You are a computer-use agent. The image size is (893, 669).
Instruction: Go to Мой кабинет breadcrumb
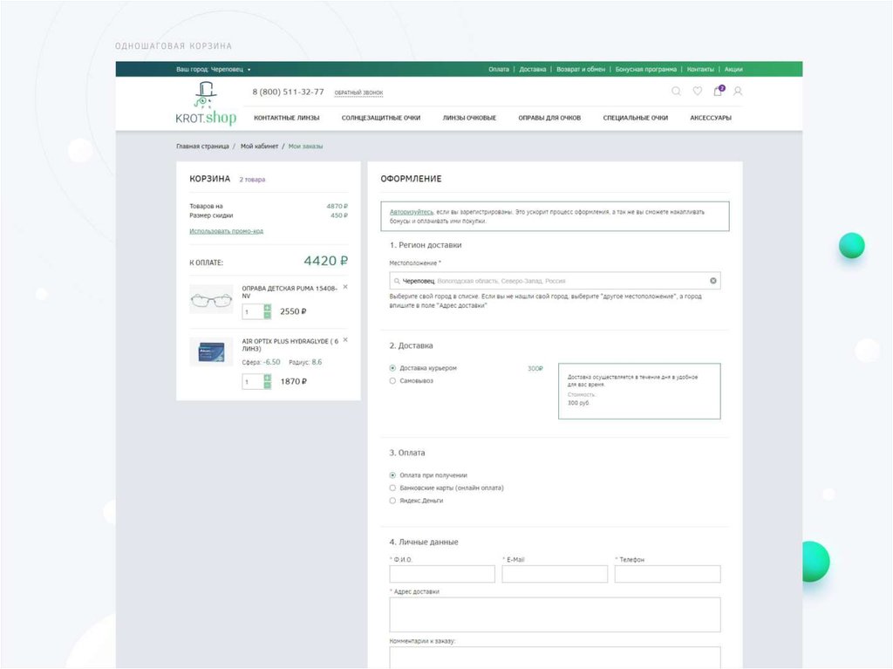coord(259,147)
